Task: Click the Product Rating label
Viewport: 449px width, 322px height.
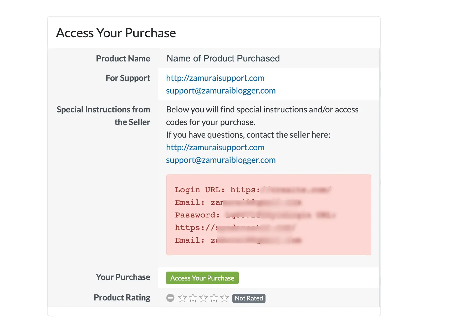Action: click(x=122, y=298)
